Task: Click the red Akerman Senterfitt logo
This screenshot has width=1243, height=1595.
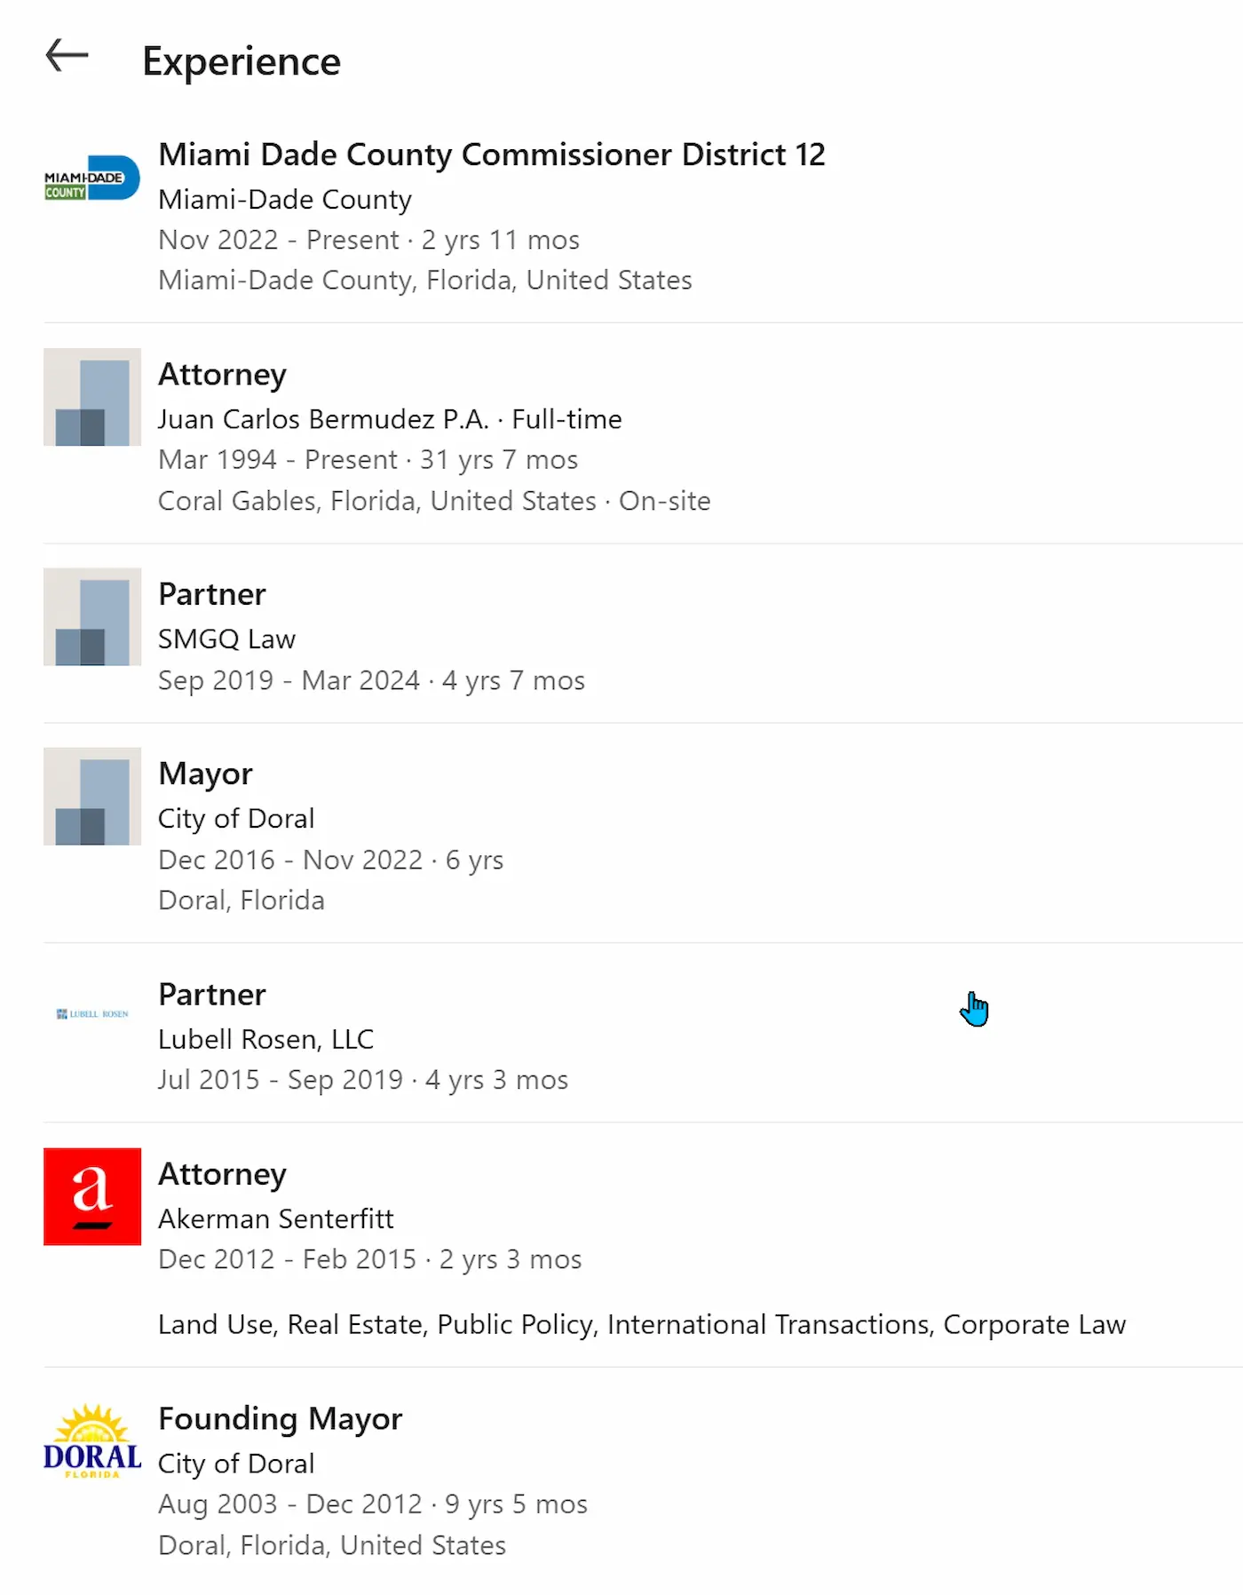Action: 92,1196
